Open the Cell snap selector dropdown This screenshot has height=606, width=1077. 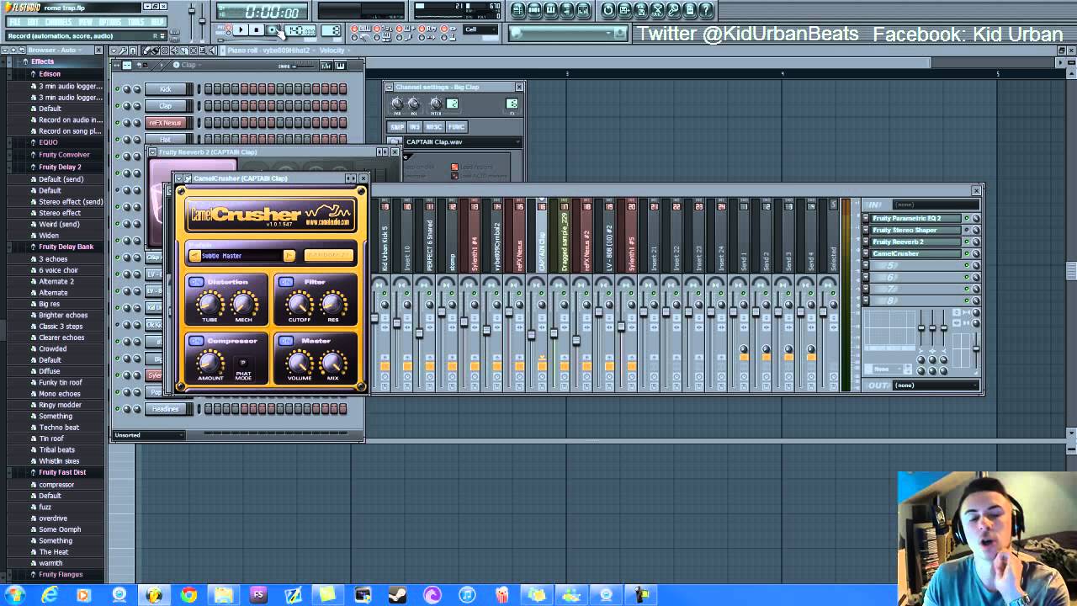pos(480,29)
